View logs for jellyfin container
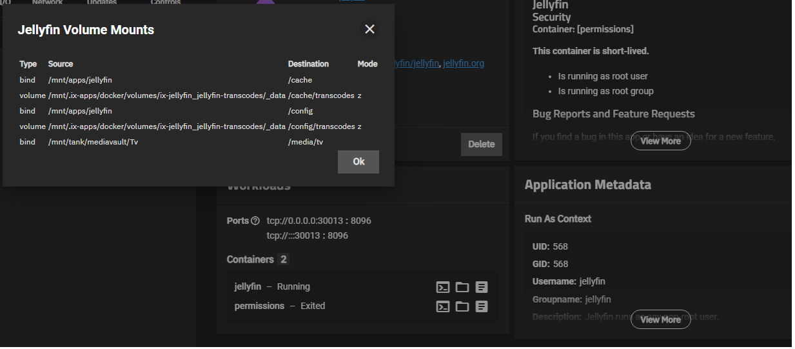This screenshot has width=795, height=349. 482,288
